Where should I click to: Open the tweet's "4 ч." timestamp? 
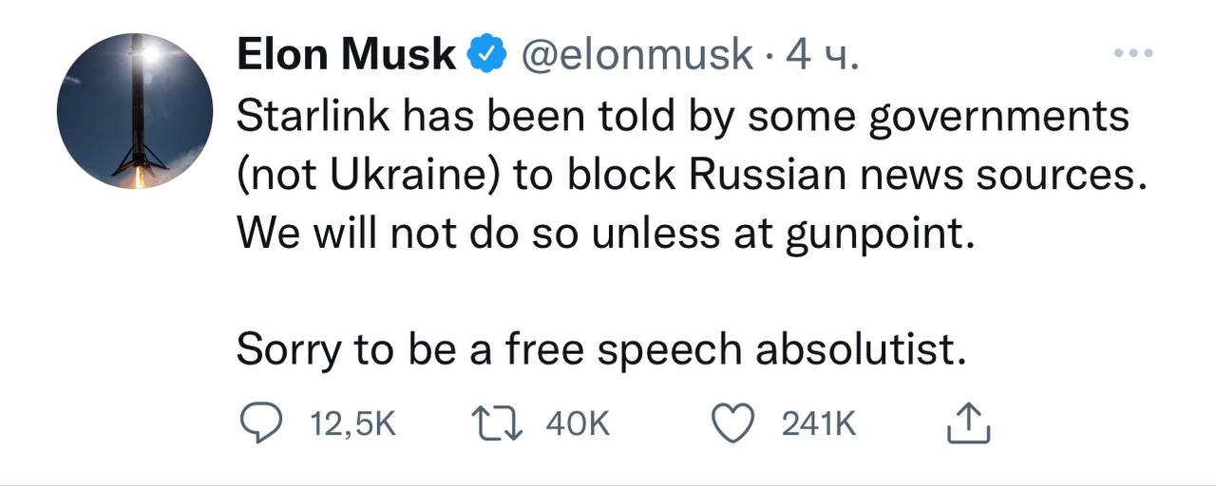point(822,56)
